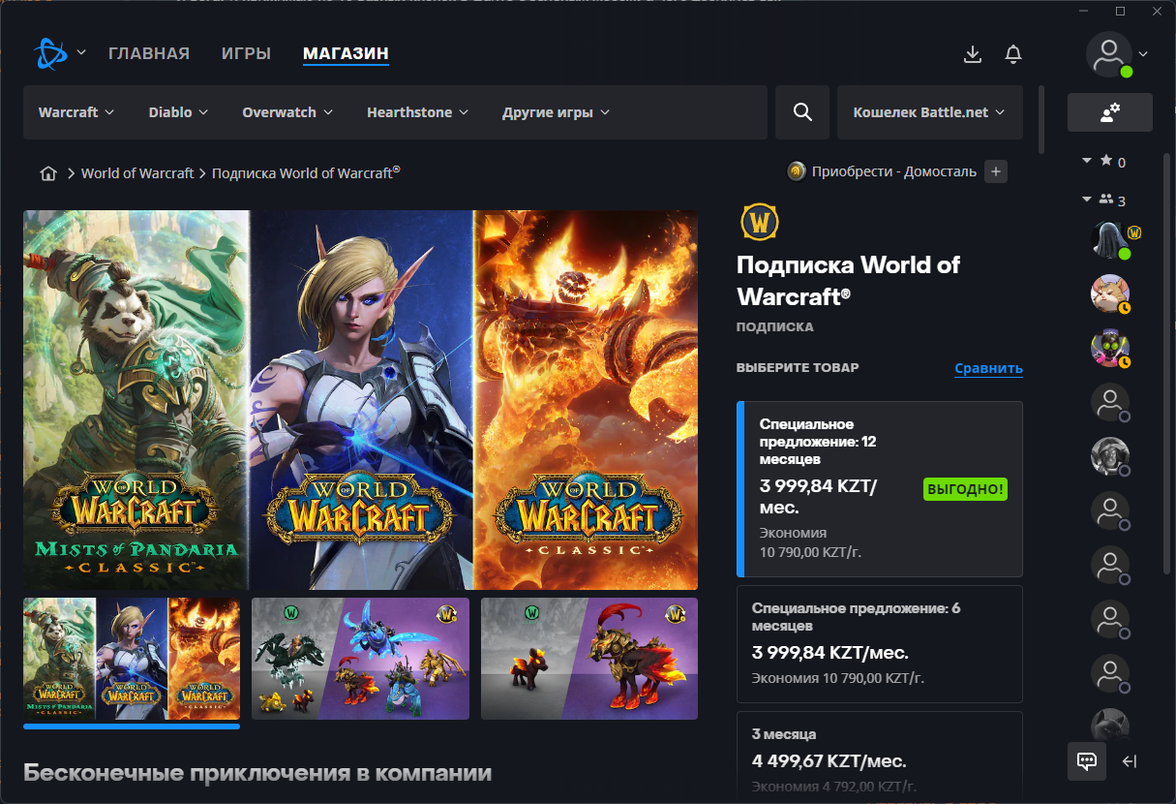
Task: Select the 6-month special offer option
Action: [x=879, y=643]
